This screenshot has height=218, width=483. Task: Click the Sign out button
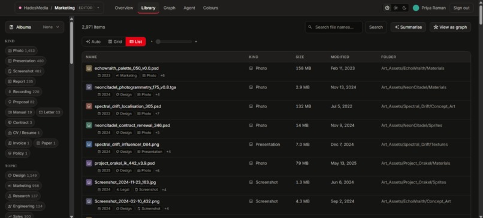click(x=461, y=8)
